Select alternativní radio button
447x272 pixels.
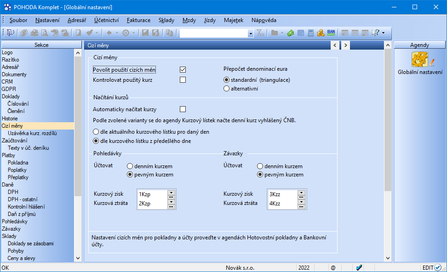pos(226,89)
